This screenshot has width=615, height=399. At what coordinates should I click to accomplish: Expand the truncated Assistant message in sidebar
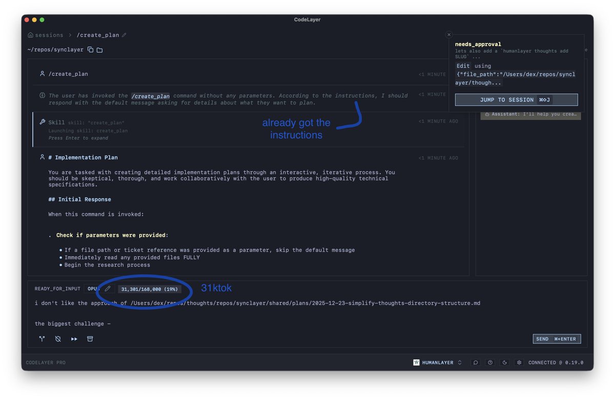530,114
